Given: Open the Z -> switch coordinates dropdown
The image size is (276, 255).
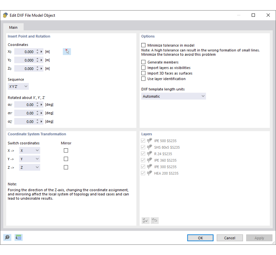Looking at the screenshot, I should click(29, 168).
